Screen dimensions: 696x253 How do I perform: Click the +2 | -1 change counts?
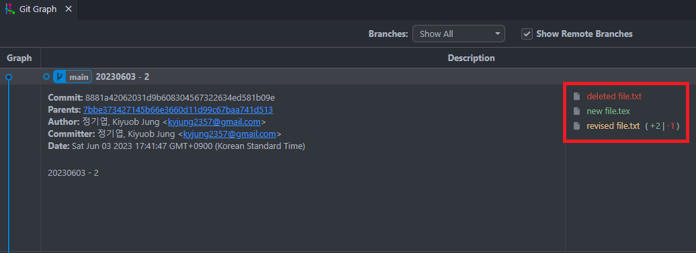[662, 126]
